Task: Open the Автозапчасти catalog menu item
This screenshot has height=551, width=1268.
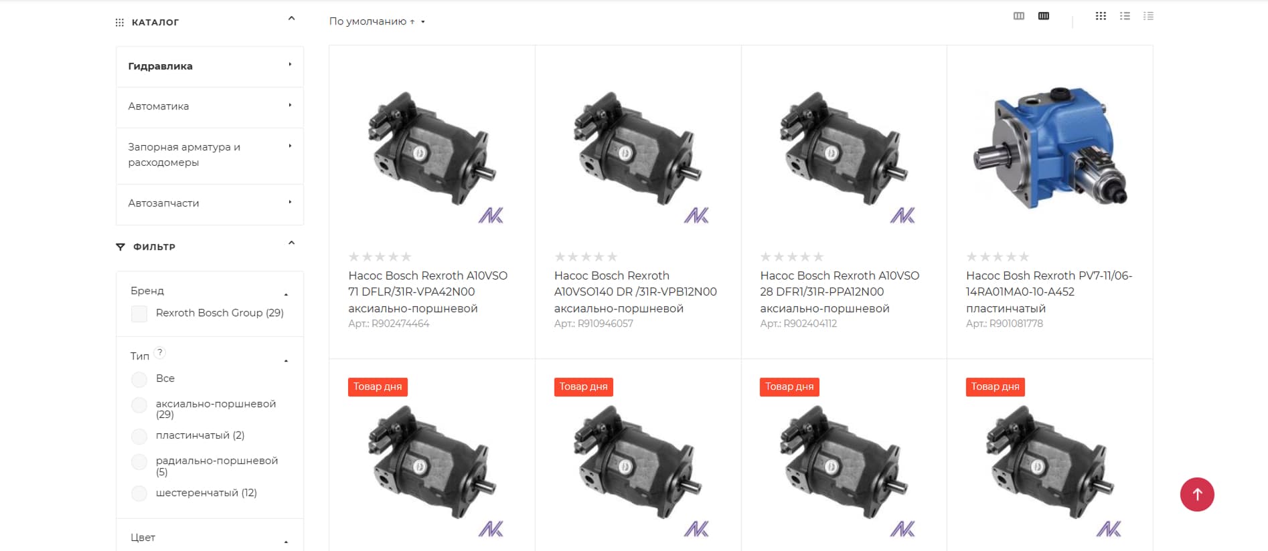Action: pyautogui.click(x=210, y=203)
